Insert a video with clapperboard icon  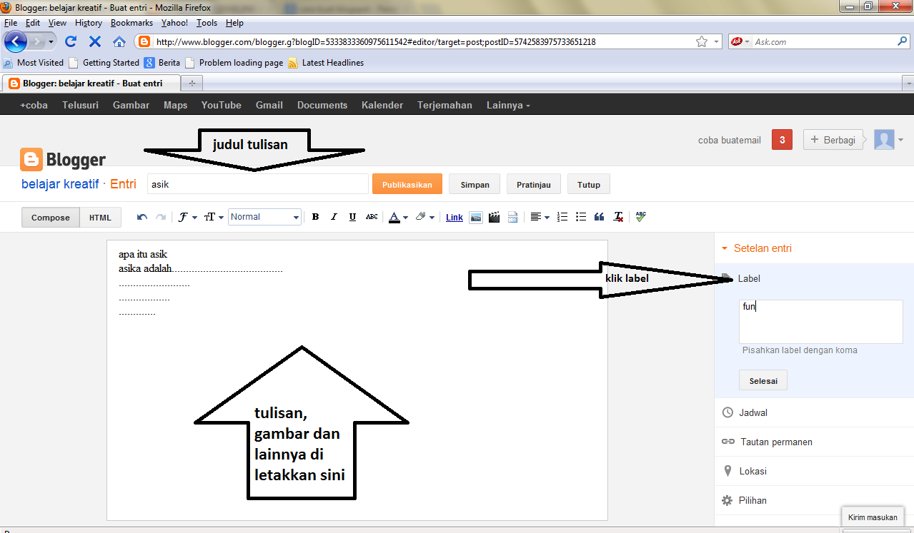pos(494,217)
